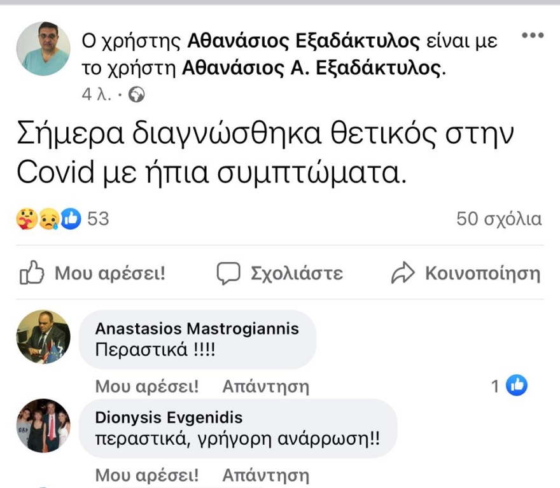Open Anastasios Mastrogiannis profile picture
Viewport: 560px width, 488px height.
(x=43, y=337)
